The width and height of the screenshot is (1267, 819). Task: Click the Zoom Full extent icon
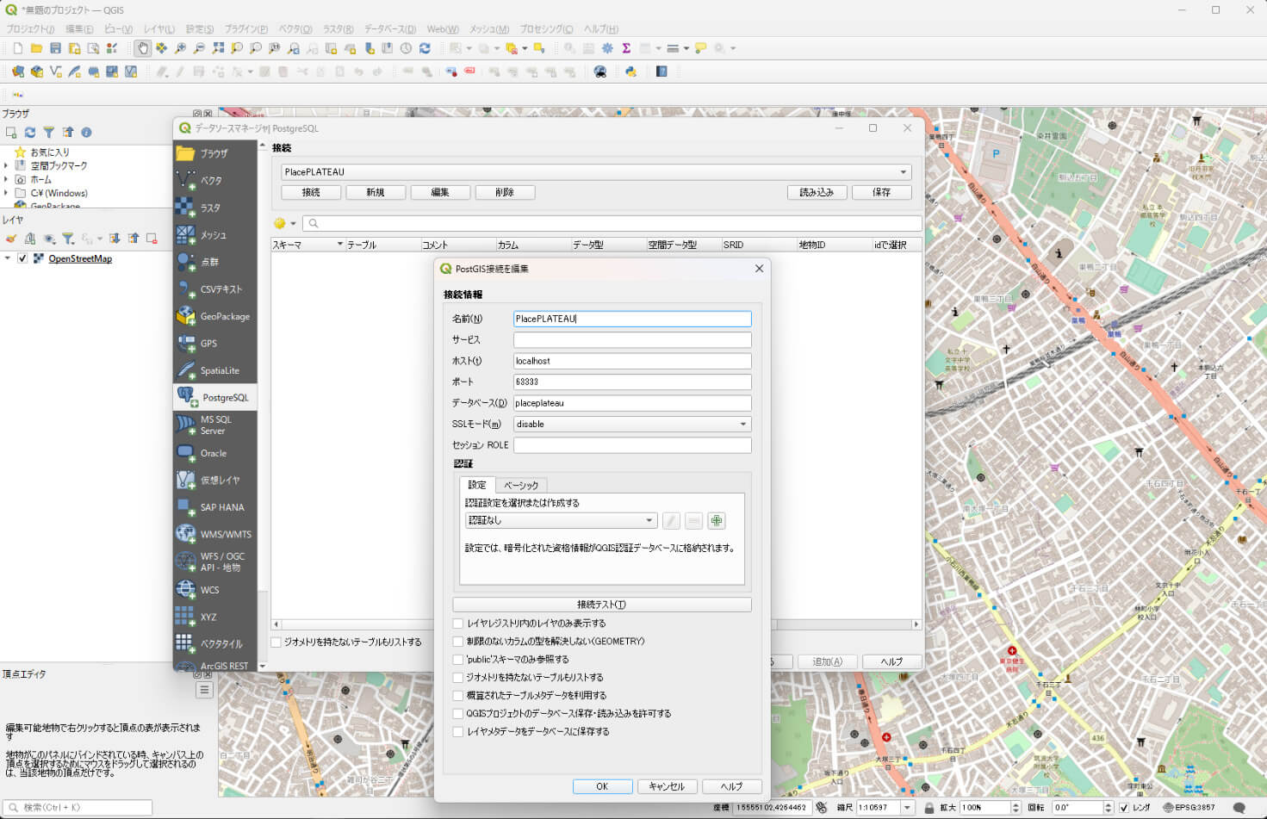218,48
